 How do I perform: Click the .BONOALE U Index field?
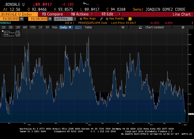coord(19,14)
